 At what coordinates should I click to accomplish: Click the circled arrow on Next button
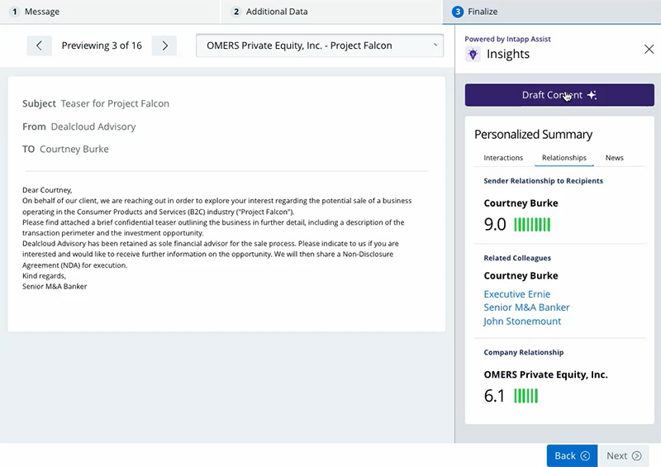pyautogui.click(x=636, y=455)
